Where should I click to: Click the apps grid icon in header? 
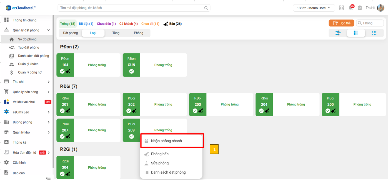[x=341, y=8]
